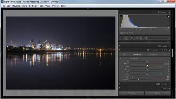Click the Red saturation slider handle

147,61
